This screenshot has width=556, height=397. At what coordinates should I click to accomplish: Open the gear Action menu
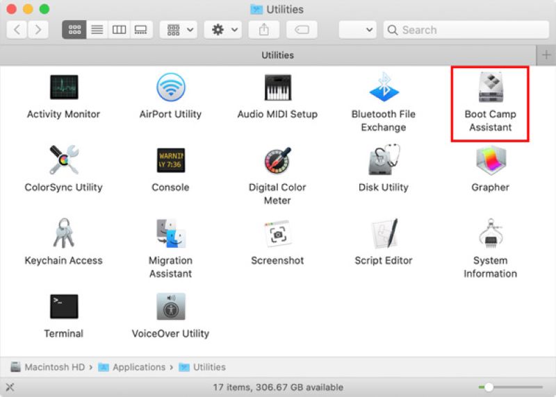(x=223, y=29)
